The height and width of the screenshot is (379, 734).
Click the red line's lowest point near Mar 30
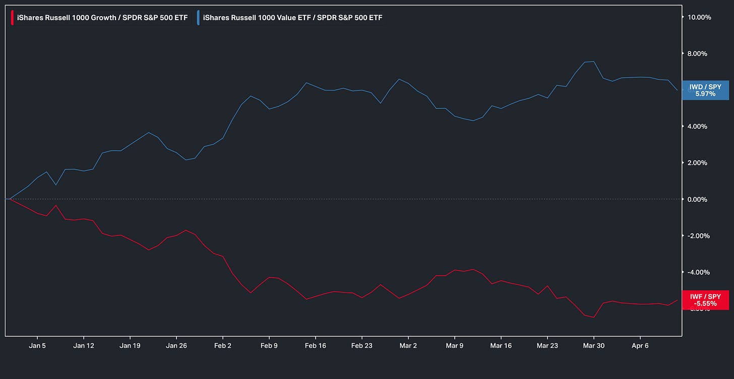click(594, 318)
